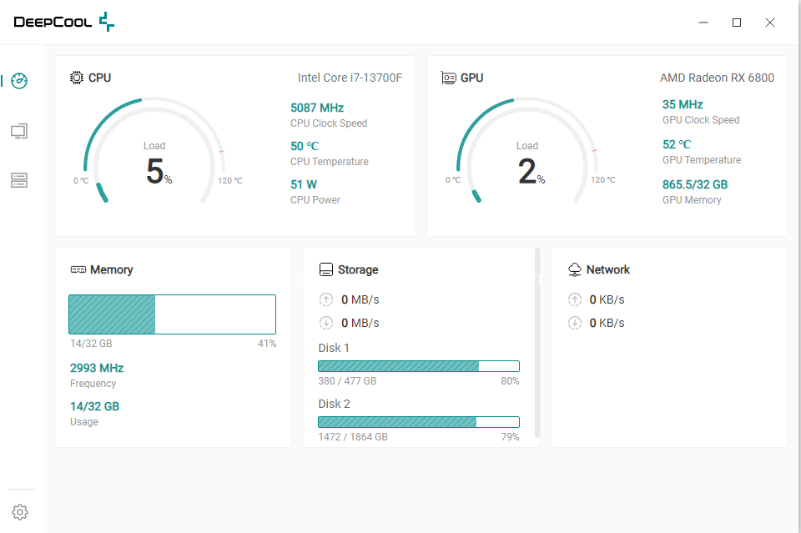The image size is (801, 533).
Task: Click the Storage download arrow icon
Action: click(x=326, y=323)
